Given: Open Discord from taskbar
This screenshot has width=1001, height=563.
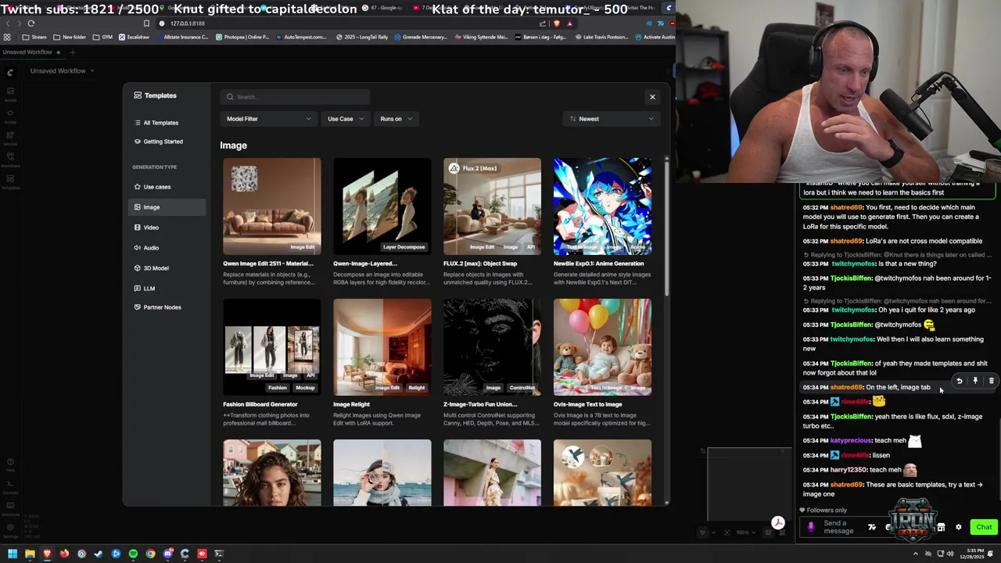Looking at the screenshot, I should click(x=167, y=554).
